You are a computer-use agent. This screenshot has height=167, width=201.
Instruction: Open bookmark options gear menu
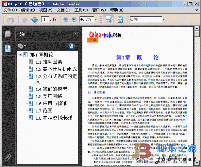tap(21, 46)
